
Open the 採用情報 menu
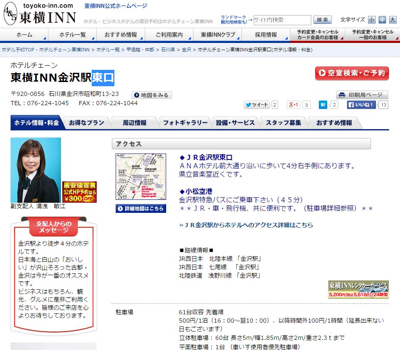click(x=266, y=34)
